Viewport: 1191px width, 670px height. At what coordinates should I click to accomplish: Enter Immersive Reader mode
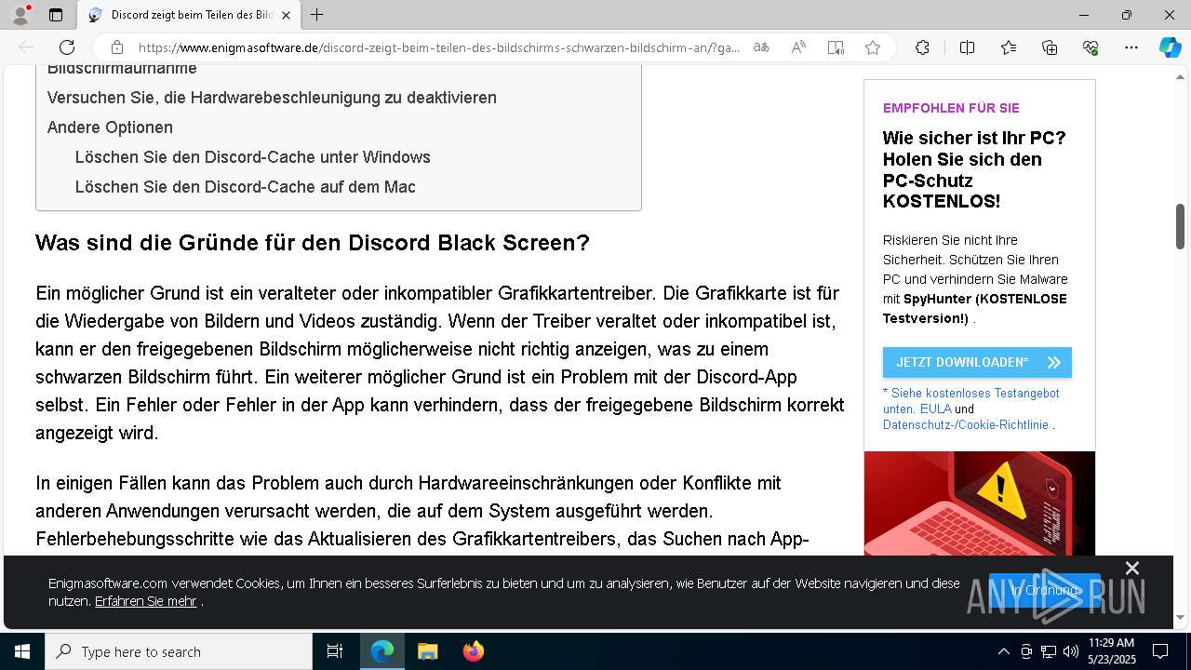pyautogui.click(x=836, y=47)
